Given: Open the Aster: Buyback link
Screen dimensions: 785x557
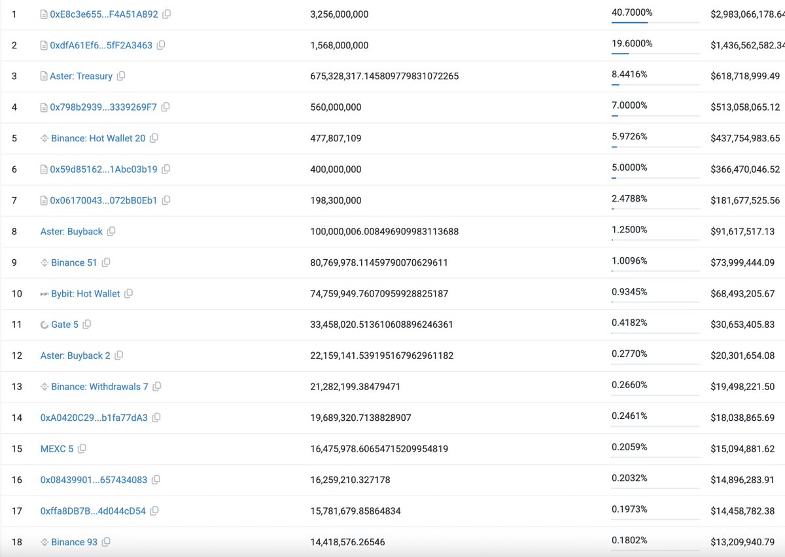Looking at the screenshot, I should tap(71, 232).
